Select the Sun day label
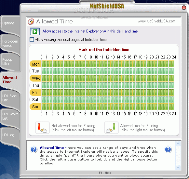 point(35,107)
